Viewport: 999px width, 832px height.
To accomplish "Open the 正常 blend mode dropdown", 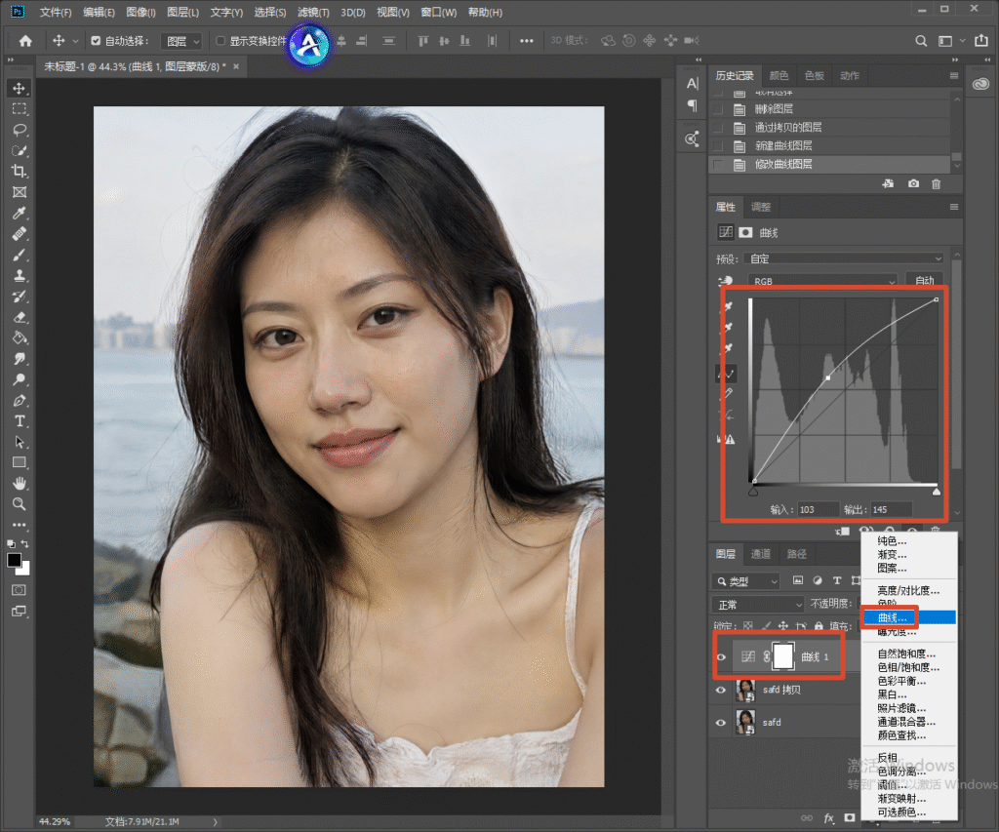I will tap(757, 604).
